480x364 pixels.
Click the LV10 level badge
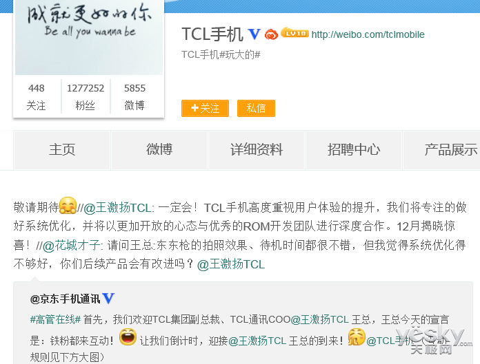point(294,32)
